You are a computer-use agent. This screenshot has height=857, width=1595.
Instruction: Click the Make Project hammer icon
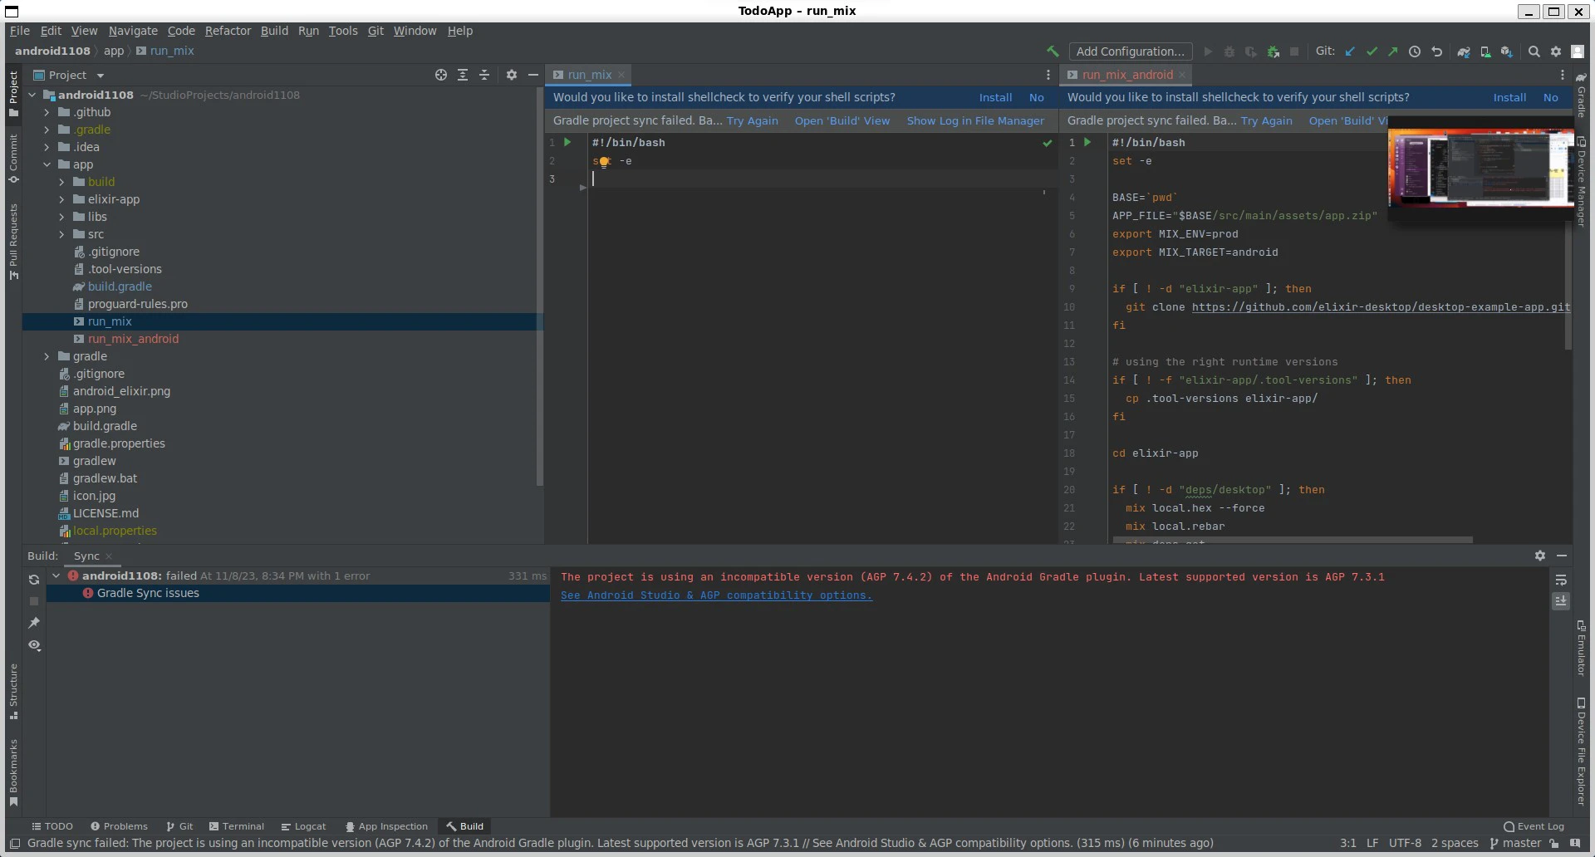pos(1053,51)
